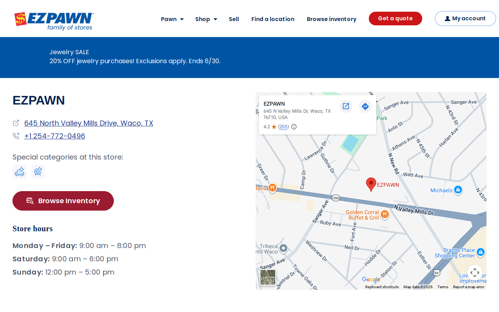Click the Special categories at this store label

pos(68,157)
